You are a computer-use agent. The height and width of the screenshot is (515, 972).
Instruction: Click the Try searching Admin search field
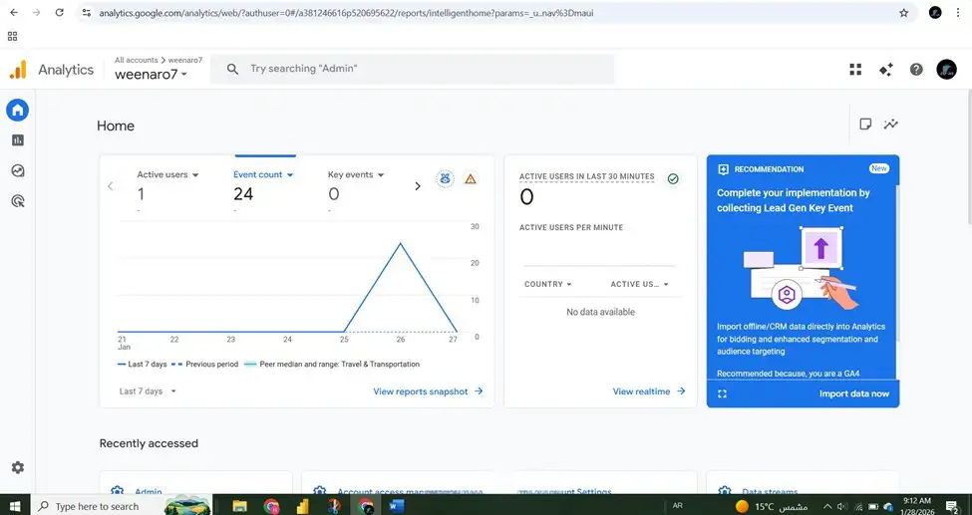pos(413,69)
